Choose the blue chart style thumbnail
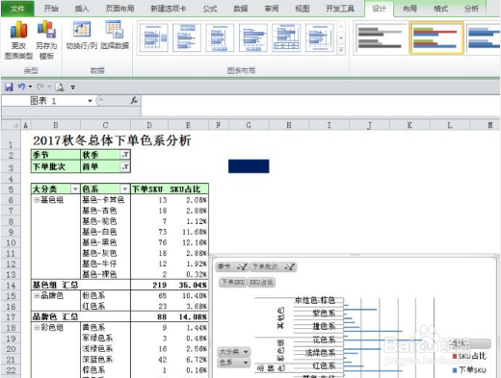 484,38
